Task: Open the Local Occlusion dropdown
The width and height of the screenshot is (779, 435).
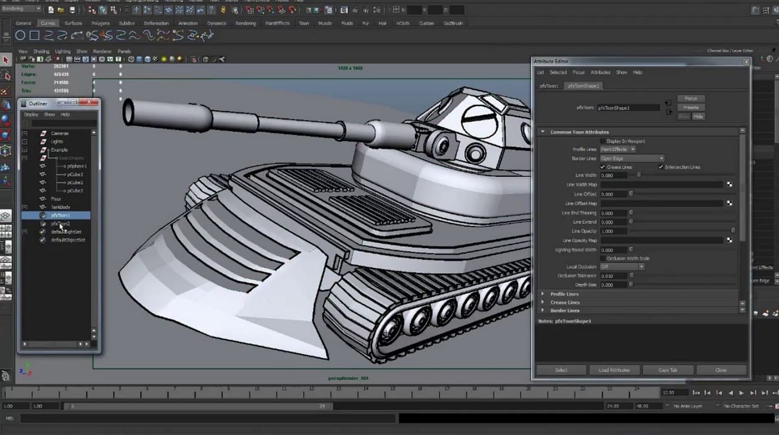Action: coord(622,267)
